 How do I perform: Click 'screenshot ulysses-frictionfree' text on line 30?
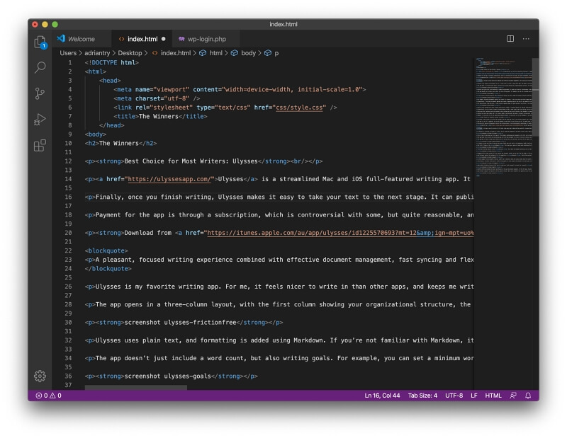180,323
